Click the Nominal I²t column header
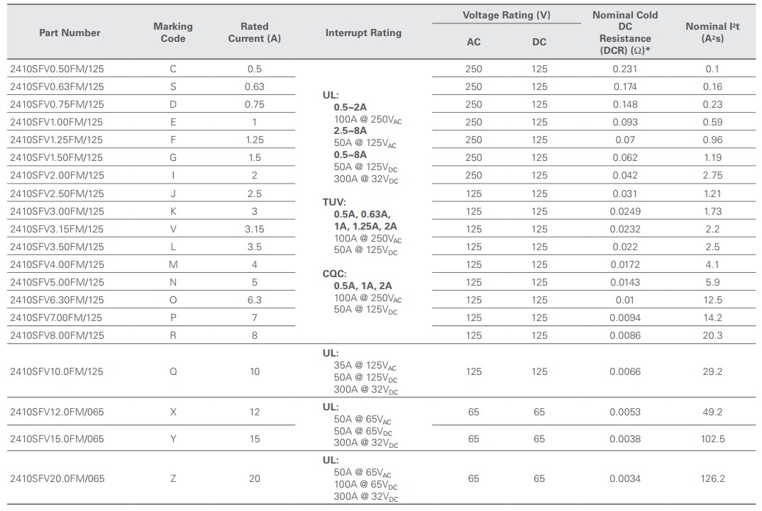The width and height of the screenshot is (762, 511). [x=712, y=33]
